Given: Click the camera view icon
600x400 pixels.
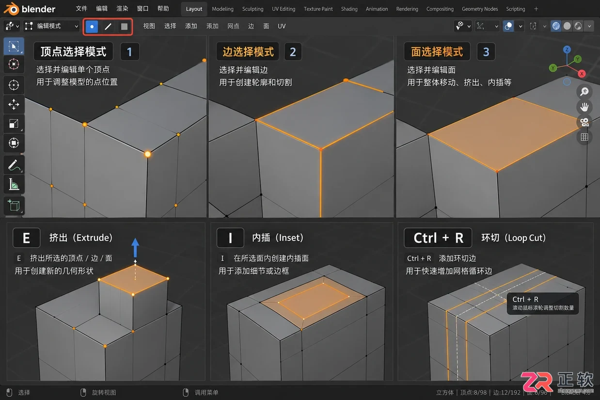Looking at the screenshot, I should coord(584,122).
